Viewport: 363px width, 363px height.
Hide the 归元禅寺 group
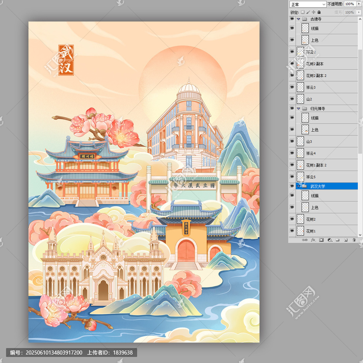coord(292,108)
